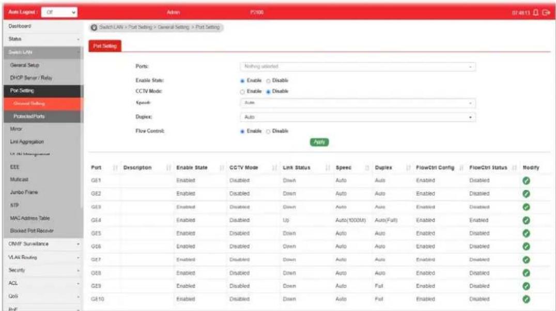556x311 pixels.
Task: Open the Auto Logout dropdown
Action: tap(59, 12)
